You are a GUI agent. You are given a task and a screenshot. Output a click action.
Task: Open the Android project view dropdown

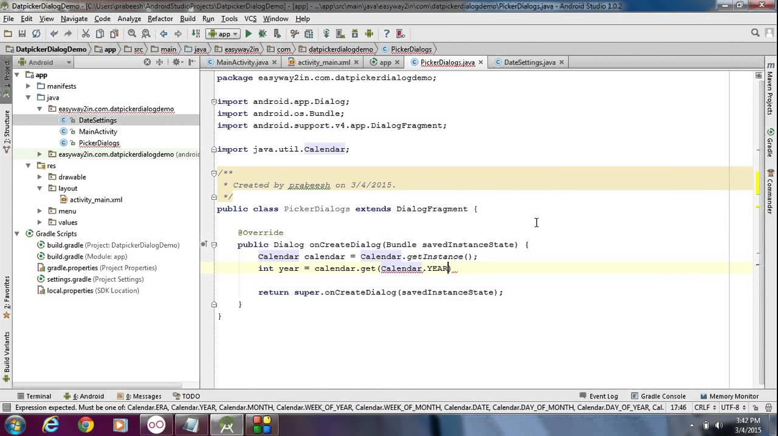[46, 62]
